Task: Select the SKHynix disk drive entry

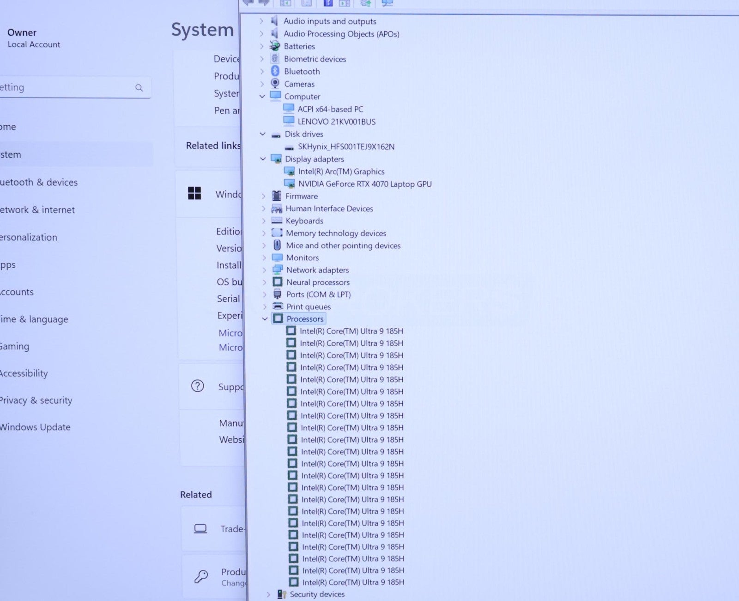Action: pos(346,147)
